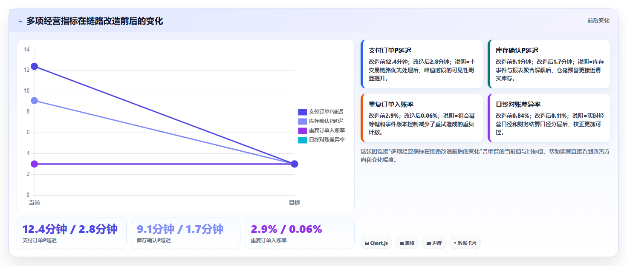Click the title 多项经营指标在链路改造前后的变化
The width and height of the screenshot is (627, 266).
click(x=95, y=21)
